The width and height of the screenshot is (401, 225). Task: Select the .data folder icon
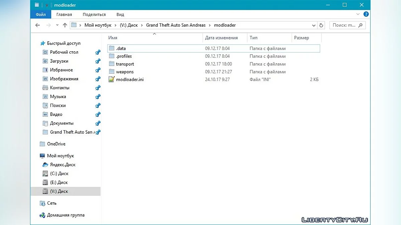(112, 48)
